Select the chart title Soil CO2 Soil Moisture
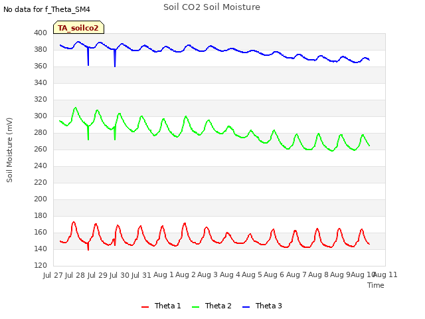425x319 pixels. coord(212,7)
